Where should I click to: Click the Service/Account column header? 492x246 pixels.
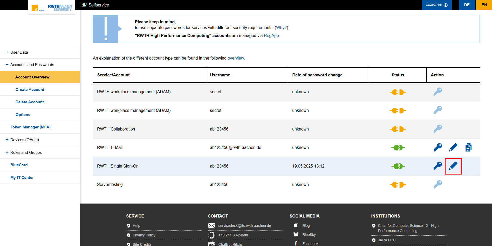[x=113, y=75]
